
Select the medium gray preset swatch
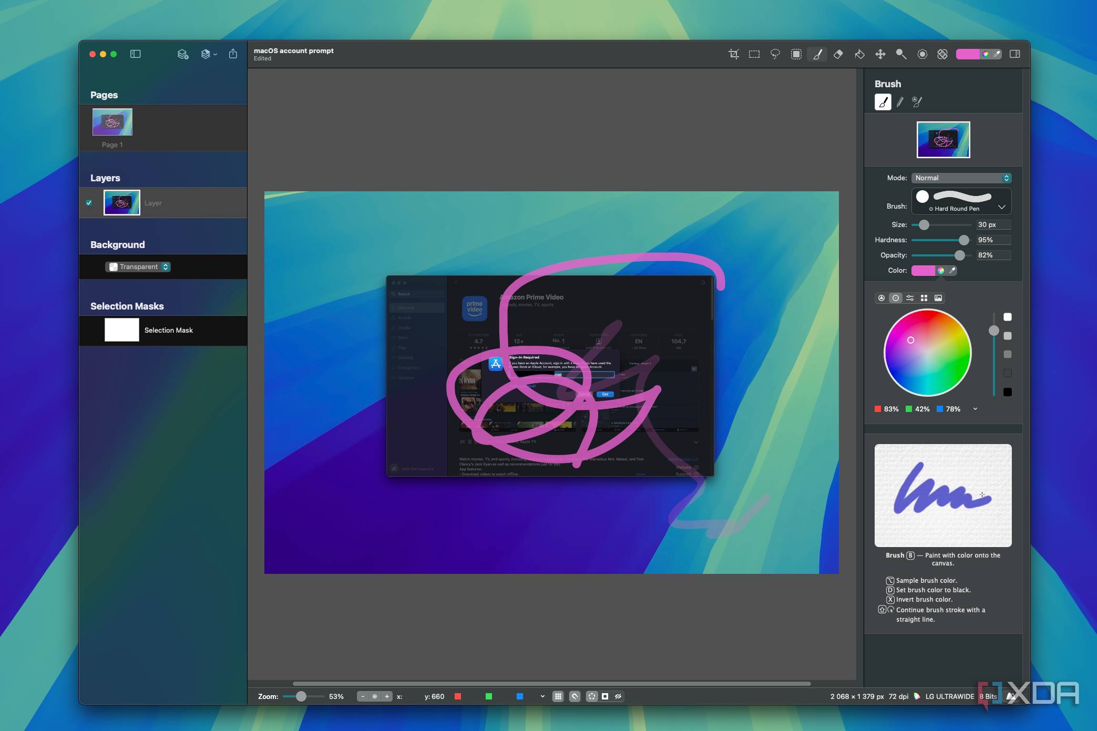1008,355
